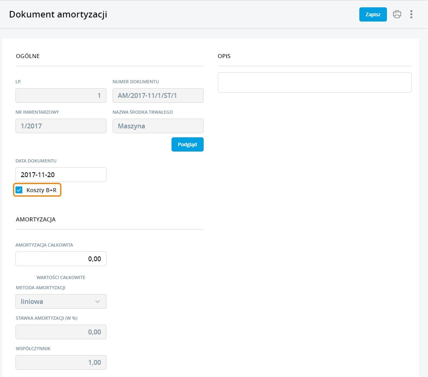
Task: Focus the Amortyzacja całkowita amount field
Action: [x=61, y=259]
